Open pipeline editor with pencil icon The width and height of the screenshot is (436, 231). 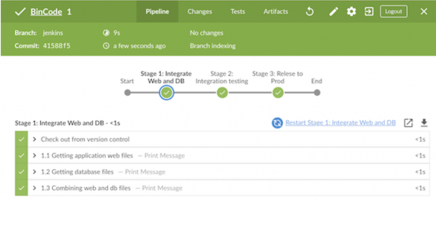(333, 11)
